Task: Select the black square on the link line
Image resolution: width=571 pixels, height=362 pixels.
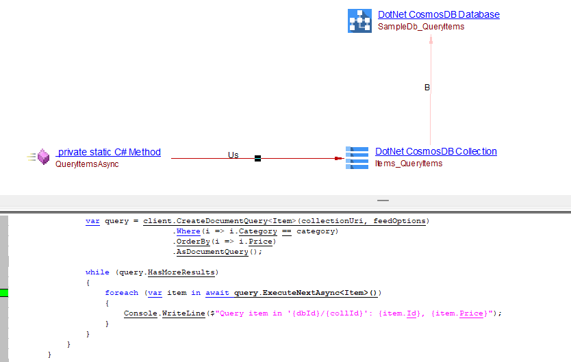Action: pyautogui.click(x=257, y=159)
